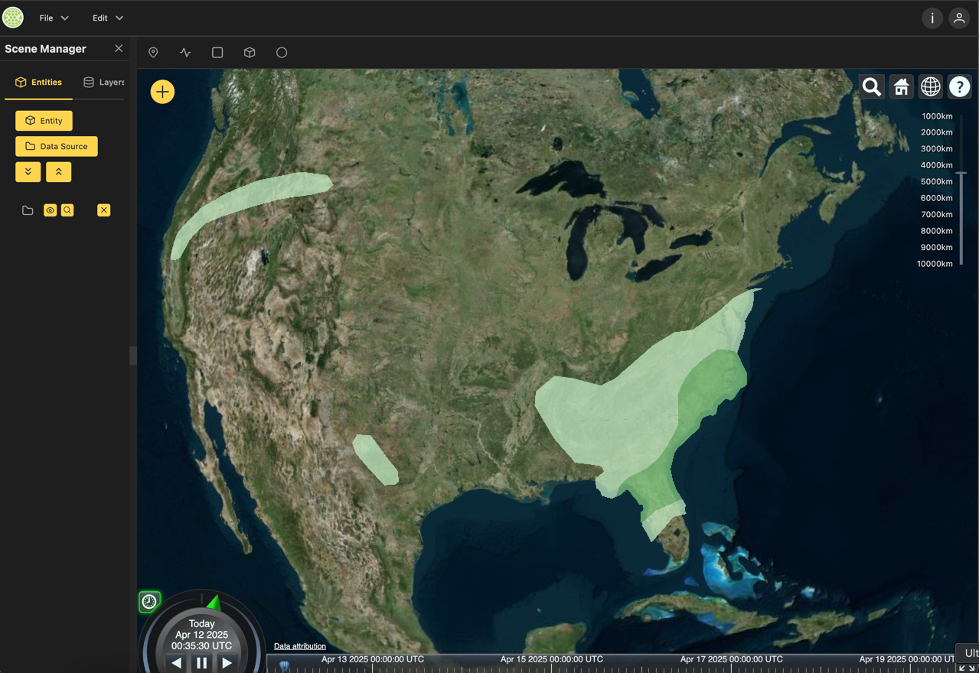This screenshot has height=673, width=979.
Task: Open the navigation help question mark
Action: 959,87
